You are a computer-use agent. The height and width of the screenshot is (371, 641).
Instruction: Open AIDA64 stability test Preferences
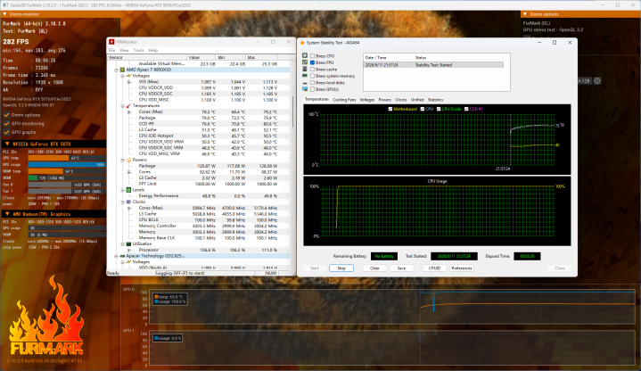(x=462, y=268)
